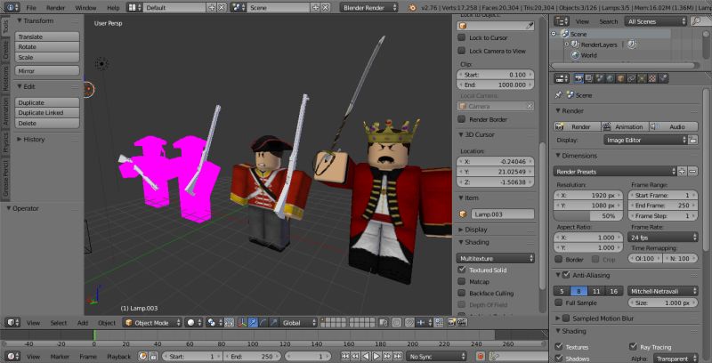Open the Render tab in Properties
Viewport: 712px width, 363px height.
[x=578, y=78]
